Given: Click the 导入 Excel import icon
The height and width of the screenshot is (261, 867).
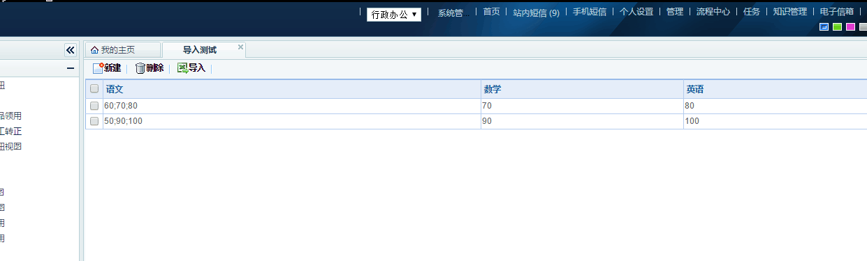Looking at the screenshot, I should click(182, 68).
